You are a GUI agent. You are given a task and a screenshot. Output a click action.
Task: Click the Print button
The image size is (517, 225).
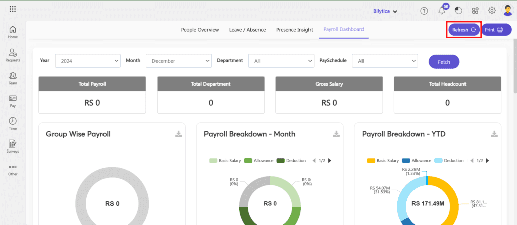point(496,30)
